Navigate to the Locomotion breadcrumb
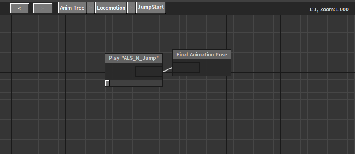Viewport: 355px width, 154px height. tap(111, 8)
